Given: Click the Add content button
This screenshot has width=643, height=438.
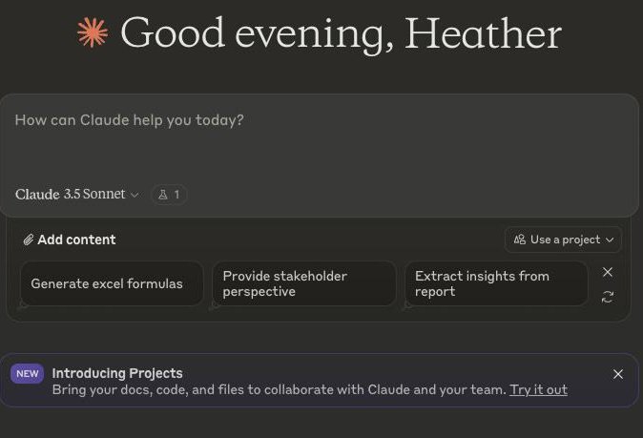Looking at the screenshot, I should tap(70, 240).
